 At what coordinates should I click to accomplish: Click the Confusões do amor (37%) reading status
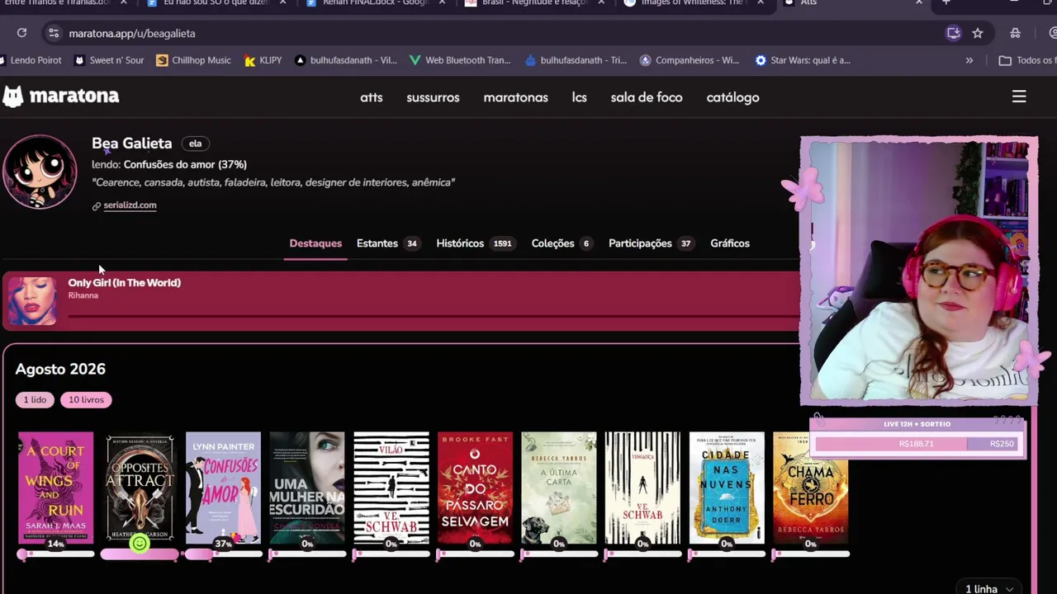click(185, 164)
